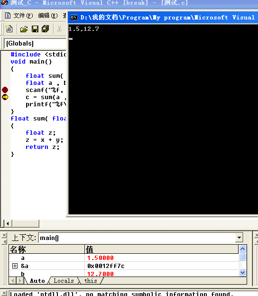The image size is (258, 296).
Task: Open the context dropdown showing main()
Action: [239, 238]
